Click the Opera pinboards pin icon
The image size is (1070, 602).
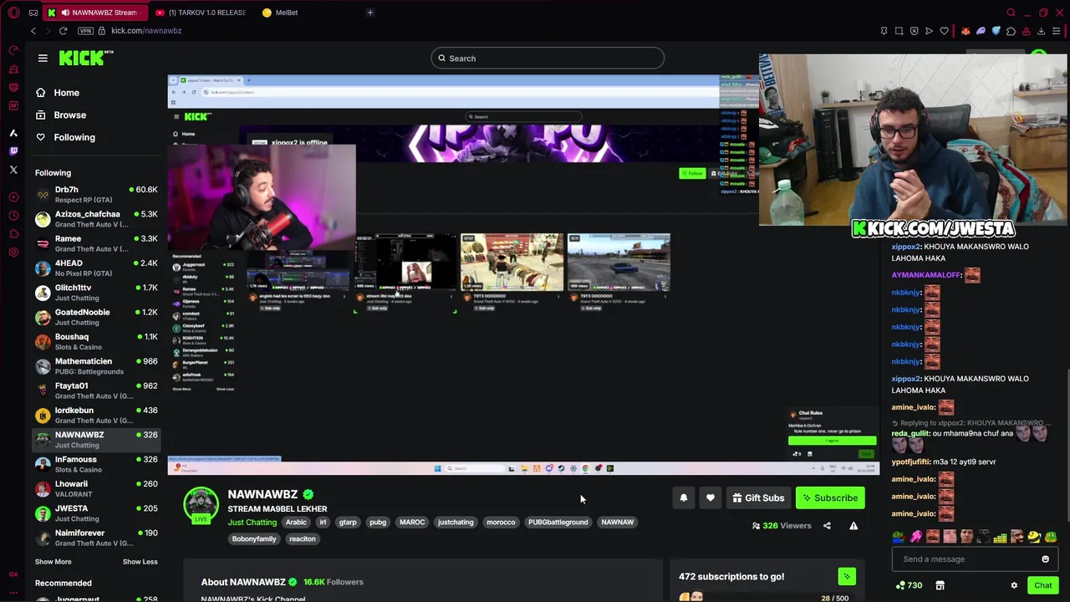coord(884,31)
